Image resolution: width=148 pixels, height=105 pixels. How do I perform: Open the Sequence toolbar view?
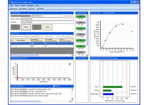tap(13, 9)
